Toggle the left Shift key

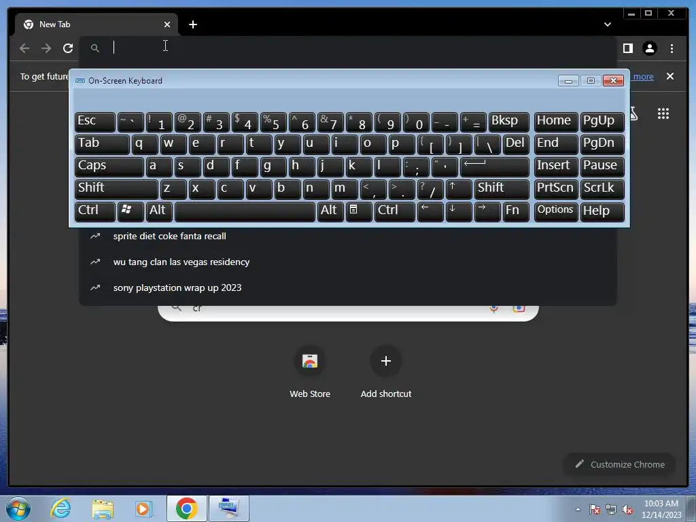[116, 189]
